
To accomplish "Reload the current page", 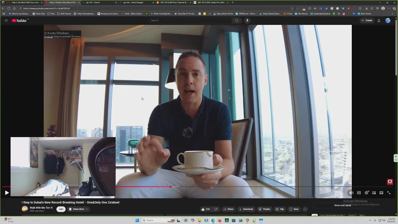I will (9, 8).
